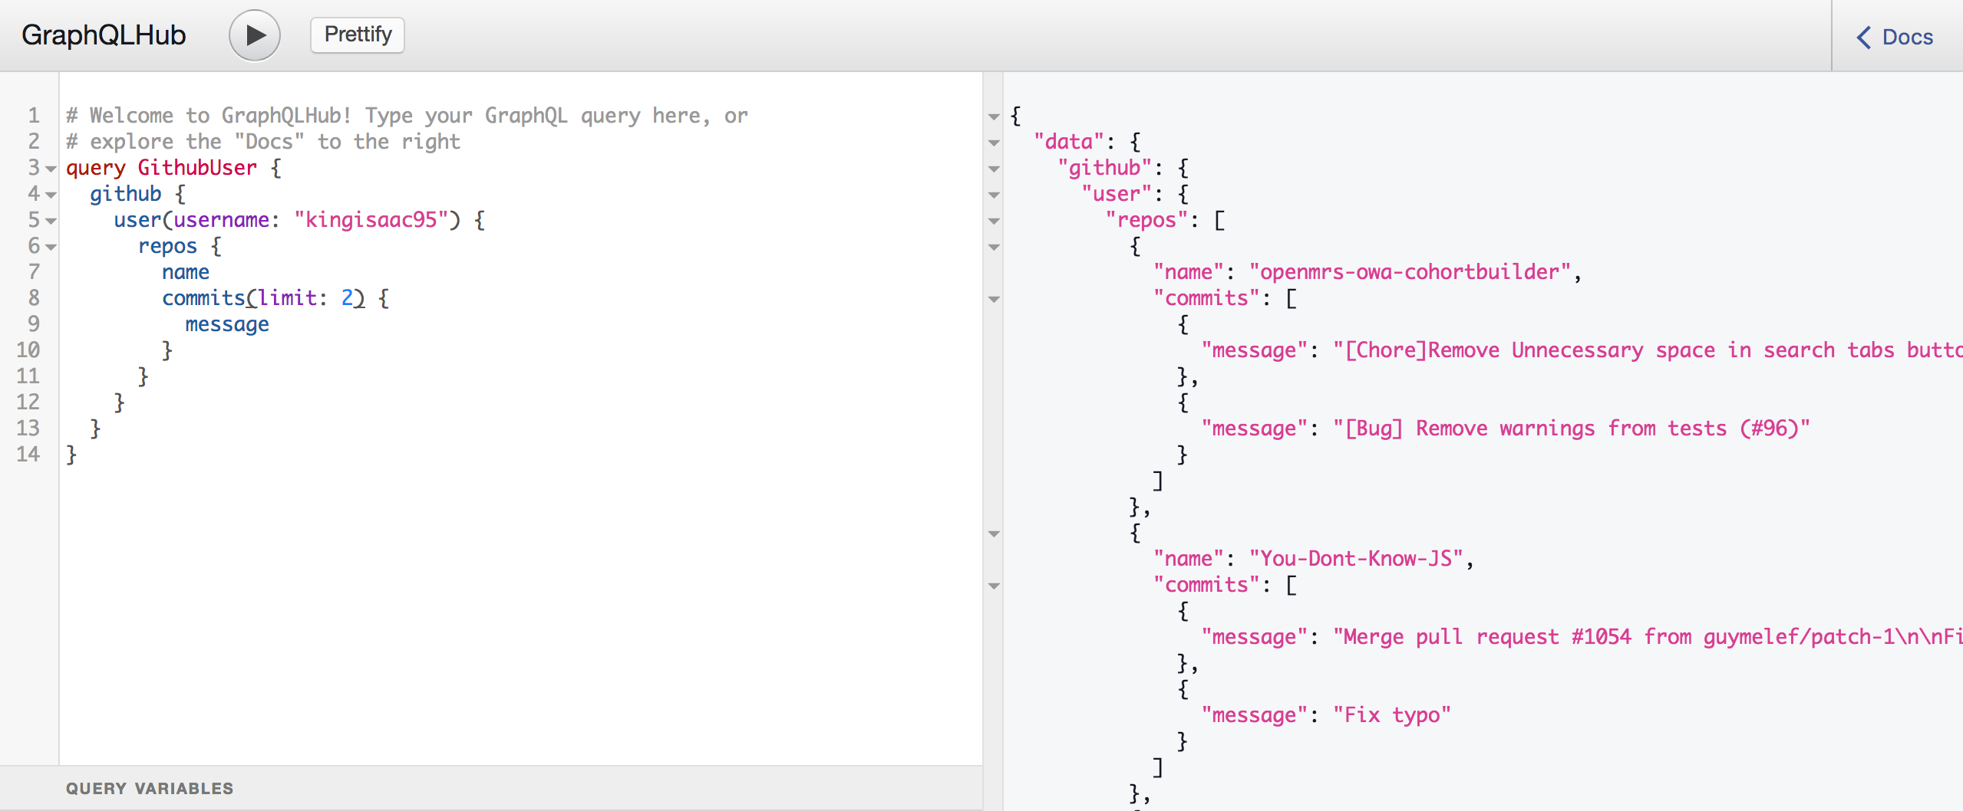1963x811 pixels.
Task: Collapse the root object in the result pane
Action: [994, 117]
